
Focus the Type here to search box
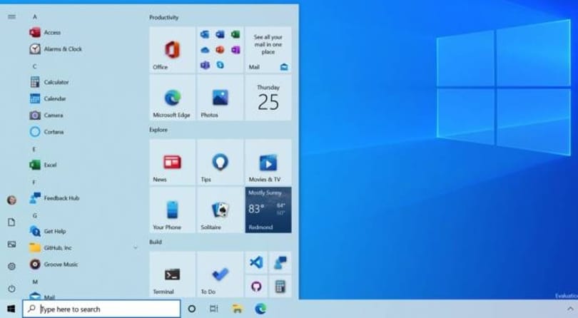102,309
